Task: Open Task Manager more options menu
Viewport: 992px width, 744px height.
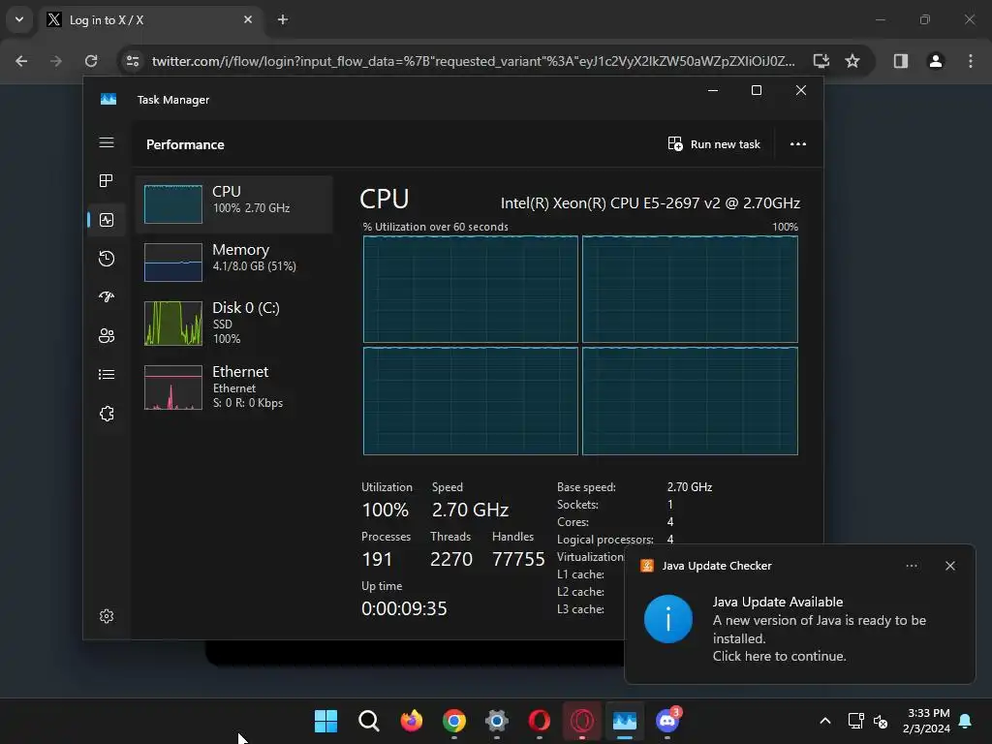Action: click(798, 144)
